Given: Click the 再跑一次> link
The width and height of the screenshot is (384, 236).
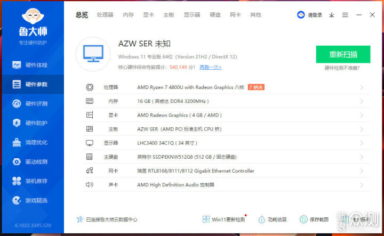Looking at the screenshot, I should pos(210,67).
